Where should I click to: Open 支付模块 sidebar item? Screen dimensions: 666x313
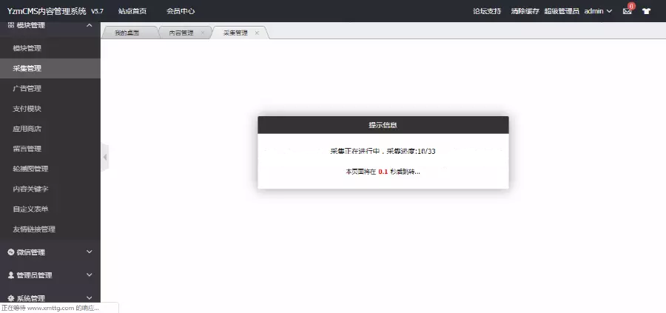50,109
